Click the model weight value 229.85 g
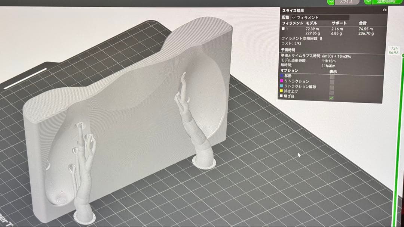 click(x=312, y=34)
